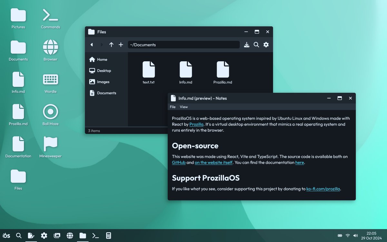Image resolution: width=387 pixels, height=242 pixels.
Task: Click the 'Info.md (preview) - Notes' title
Action: pos(203,98)
